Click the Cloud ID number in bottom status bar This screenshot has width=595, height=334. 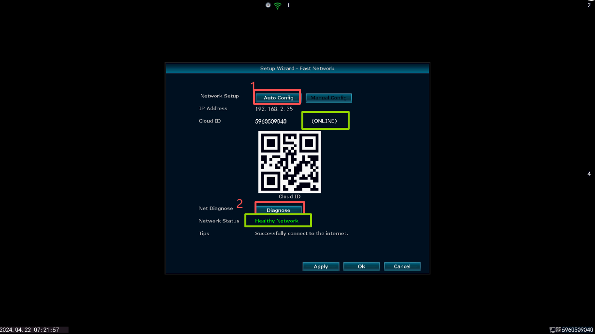(578, 330)
